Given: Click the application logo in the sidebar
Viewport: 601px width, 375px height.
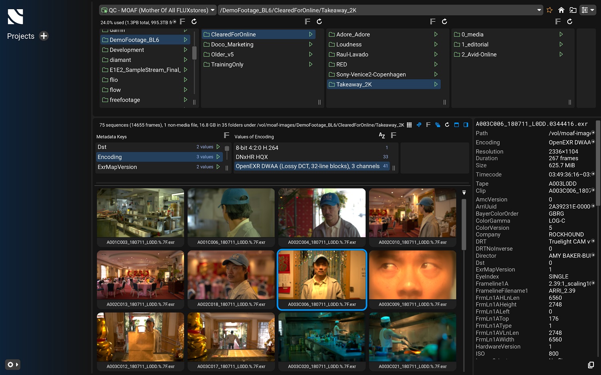Looking at the screenshot, I should click(x=16, y=17).
